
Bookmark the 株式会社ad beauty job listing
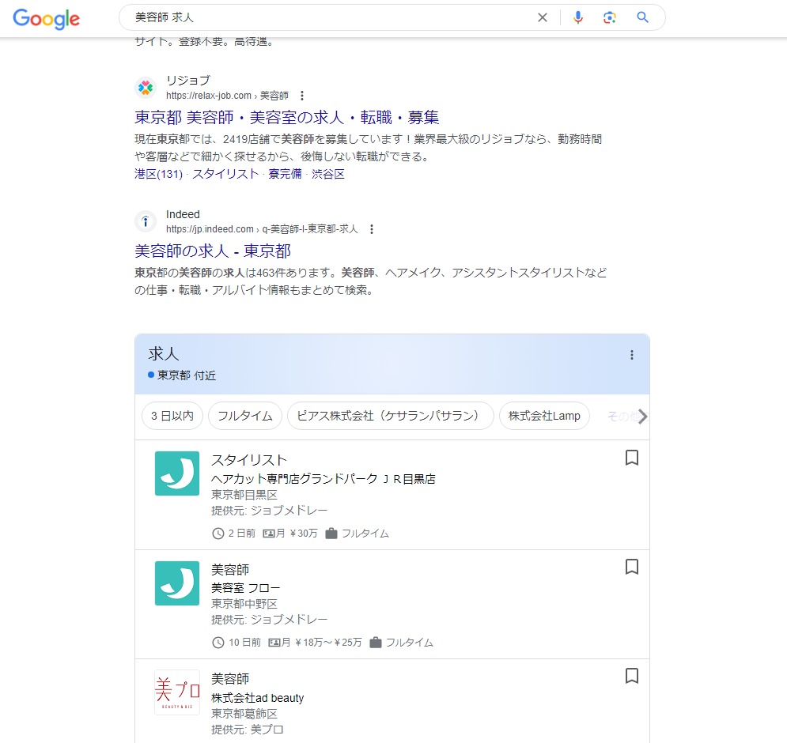tap(632, 676)
